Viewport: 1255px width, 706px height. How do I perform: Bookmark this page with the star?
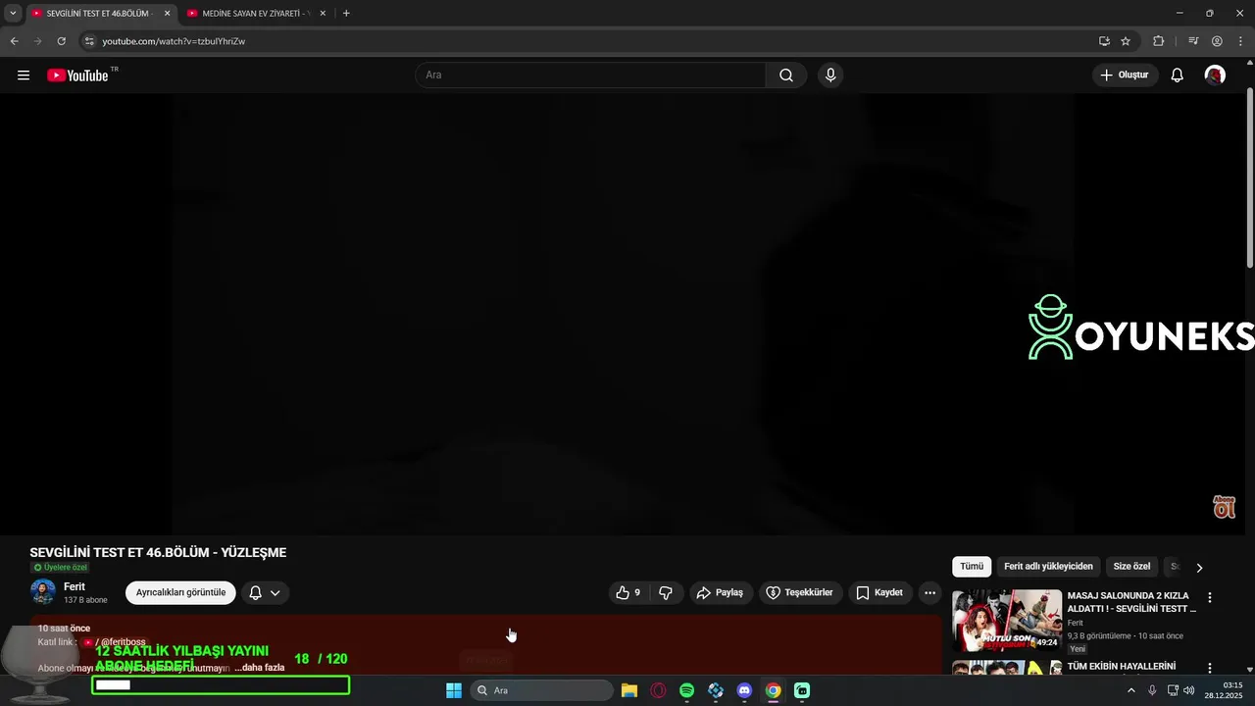coord(1126,41)
